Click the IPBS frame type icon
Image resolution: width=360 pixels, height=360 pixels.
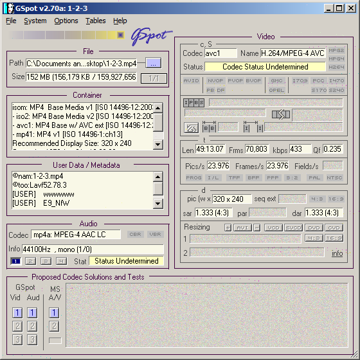(x=194, y=103)
